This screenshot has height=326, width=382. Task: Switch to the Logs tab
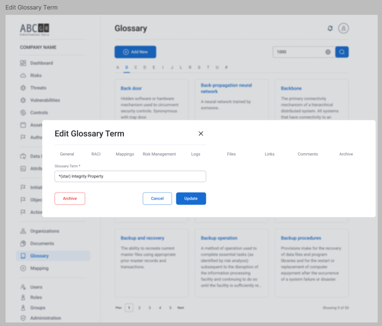click(x=195, y=154)
